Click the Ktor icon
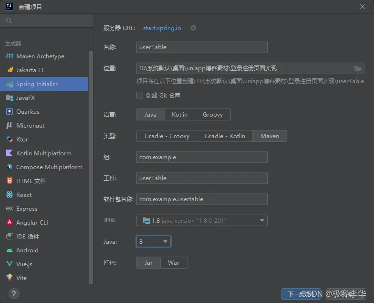The width and height of the screenshot is (374, 303). point(10,140)
